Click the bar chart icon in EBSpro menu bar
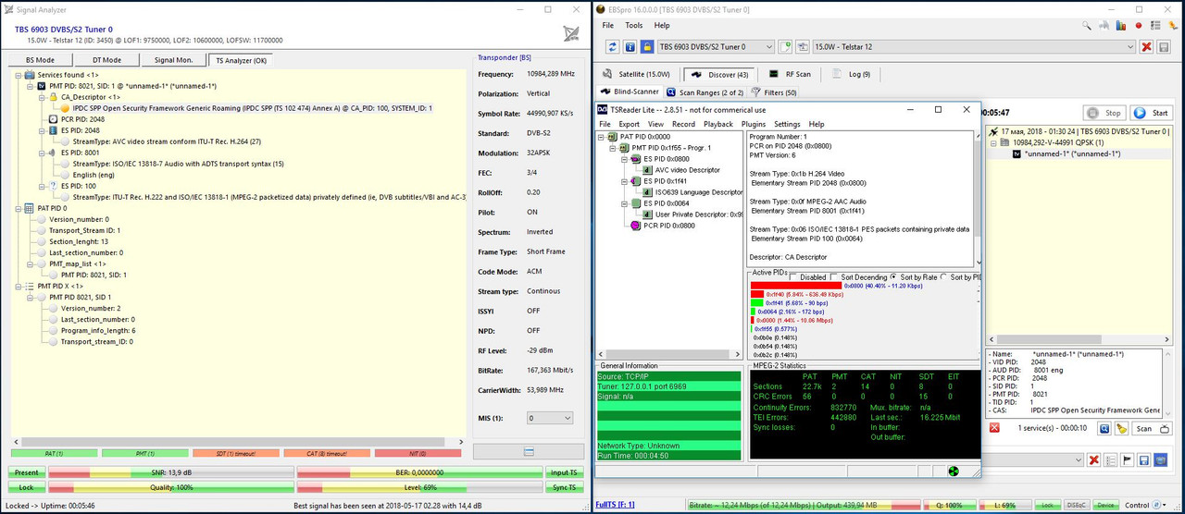Viewport: 1185px width, 514px height. point(1120,25)
